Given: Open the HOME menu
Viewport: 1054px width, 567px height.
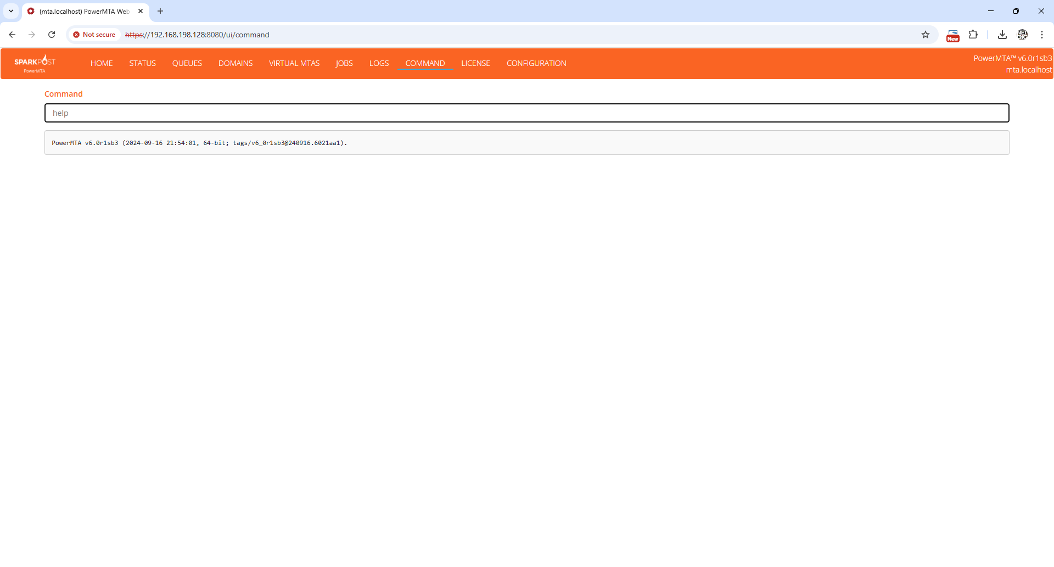Looking at the screenshot, I should 102,63.
